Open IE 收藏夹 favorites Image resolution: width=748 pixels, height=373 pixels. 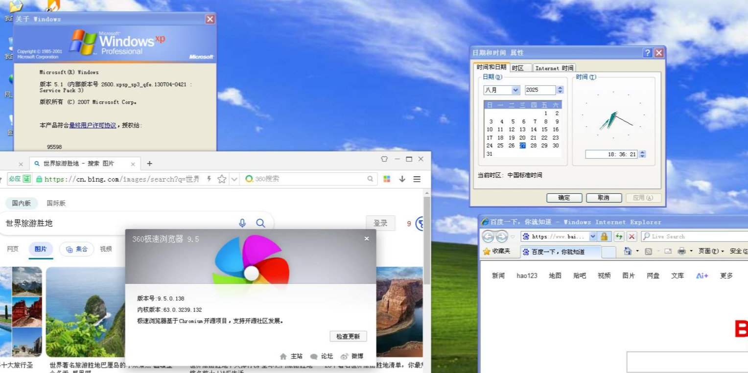pos(497,251)
